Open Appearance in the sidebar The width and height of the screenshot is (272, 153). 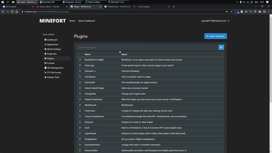pos(51,44)
